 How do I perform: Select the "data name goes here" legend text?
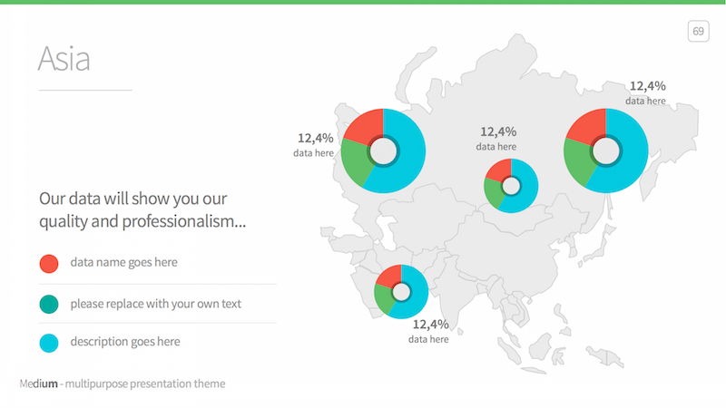click(123, 263)
